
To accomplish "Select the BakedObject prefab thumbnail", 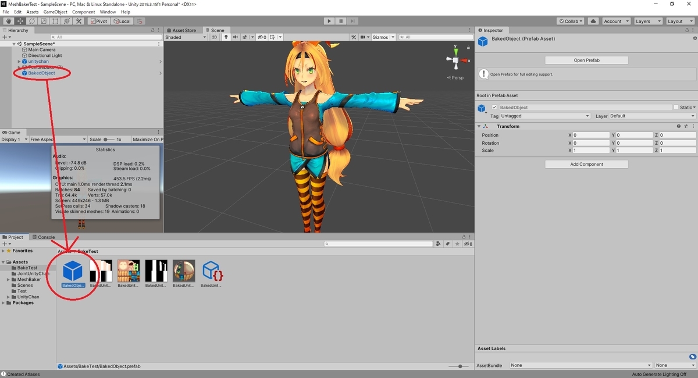I will pos(73,272).
